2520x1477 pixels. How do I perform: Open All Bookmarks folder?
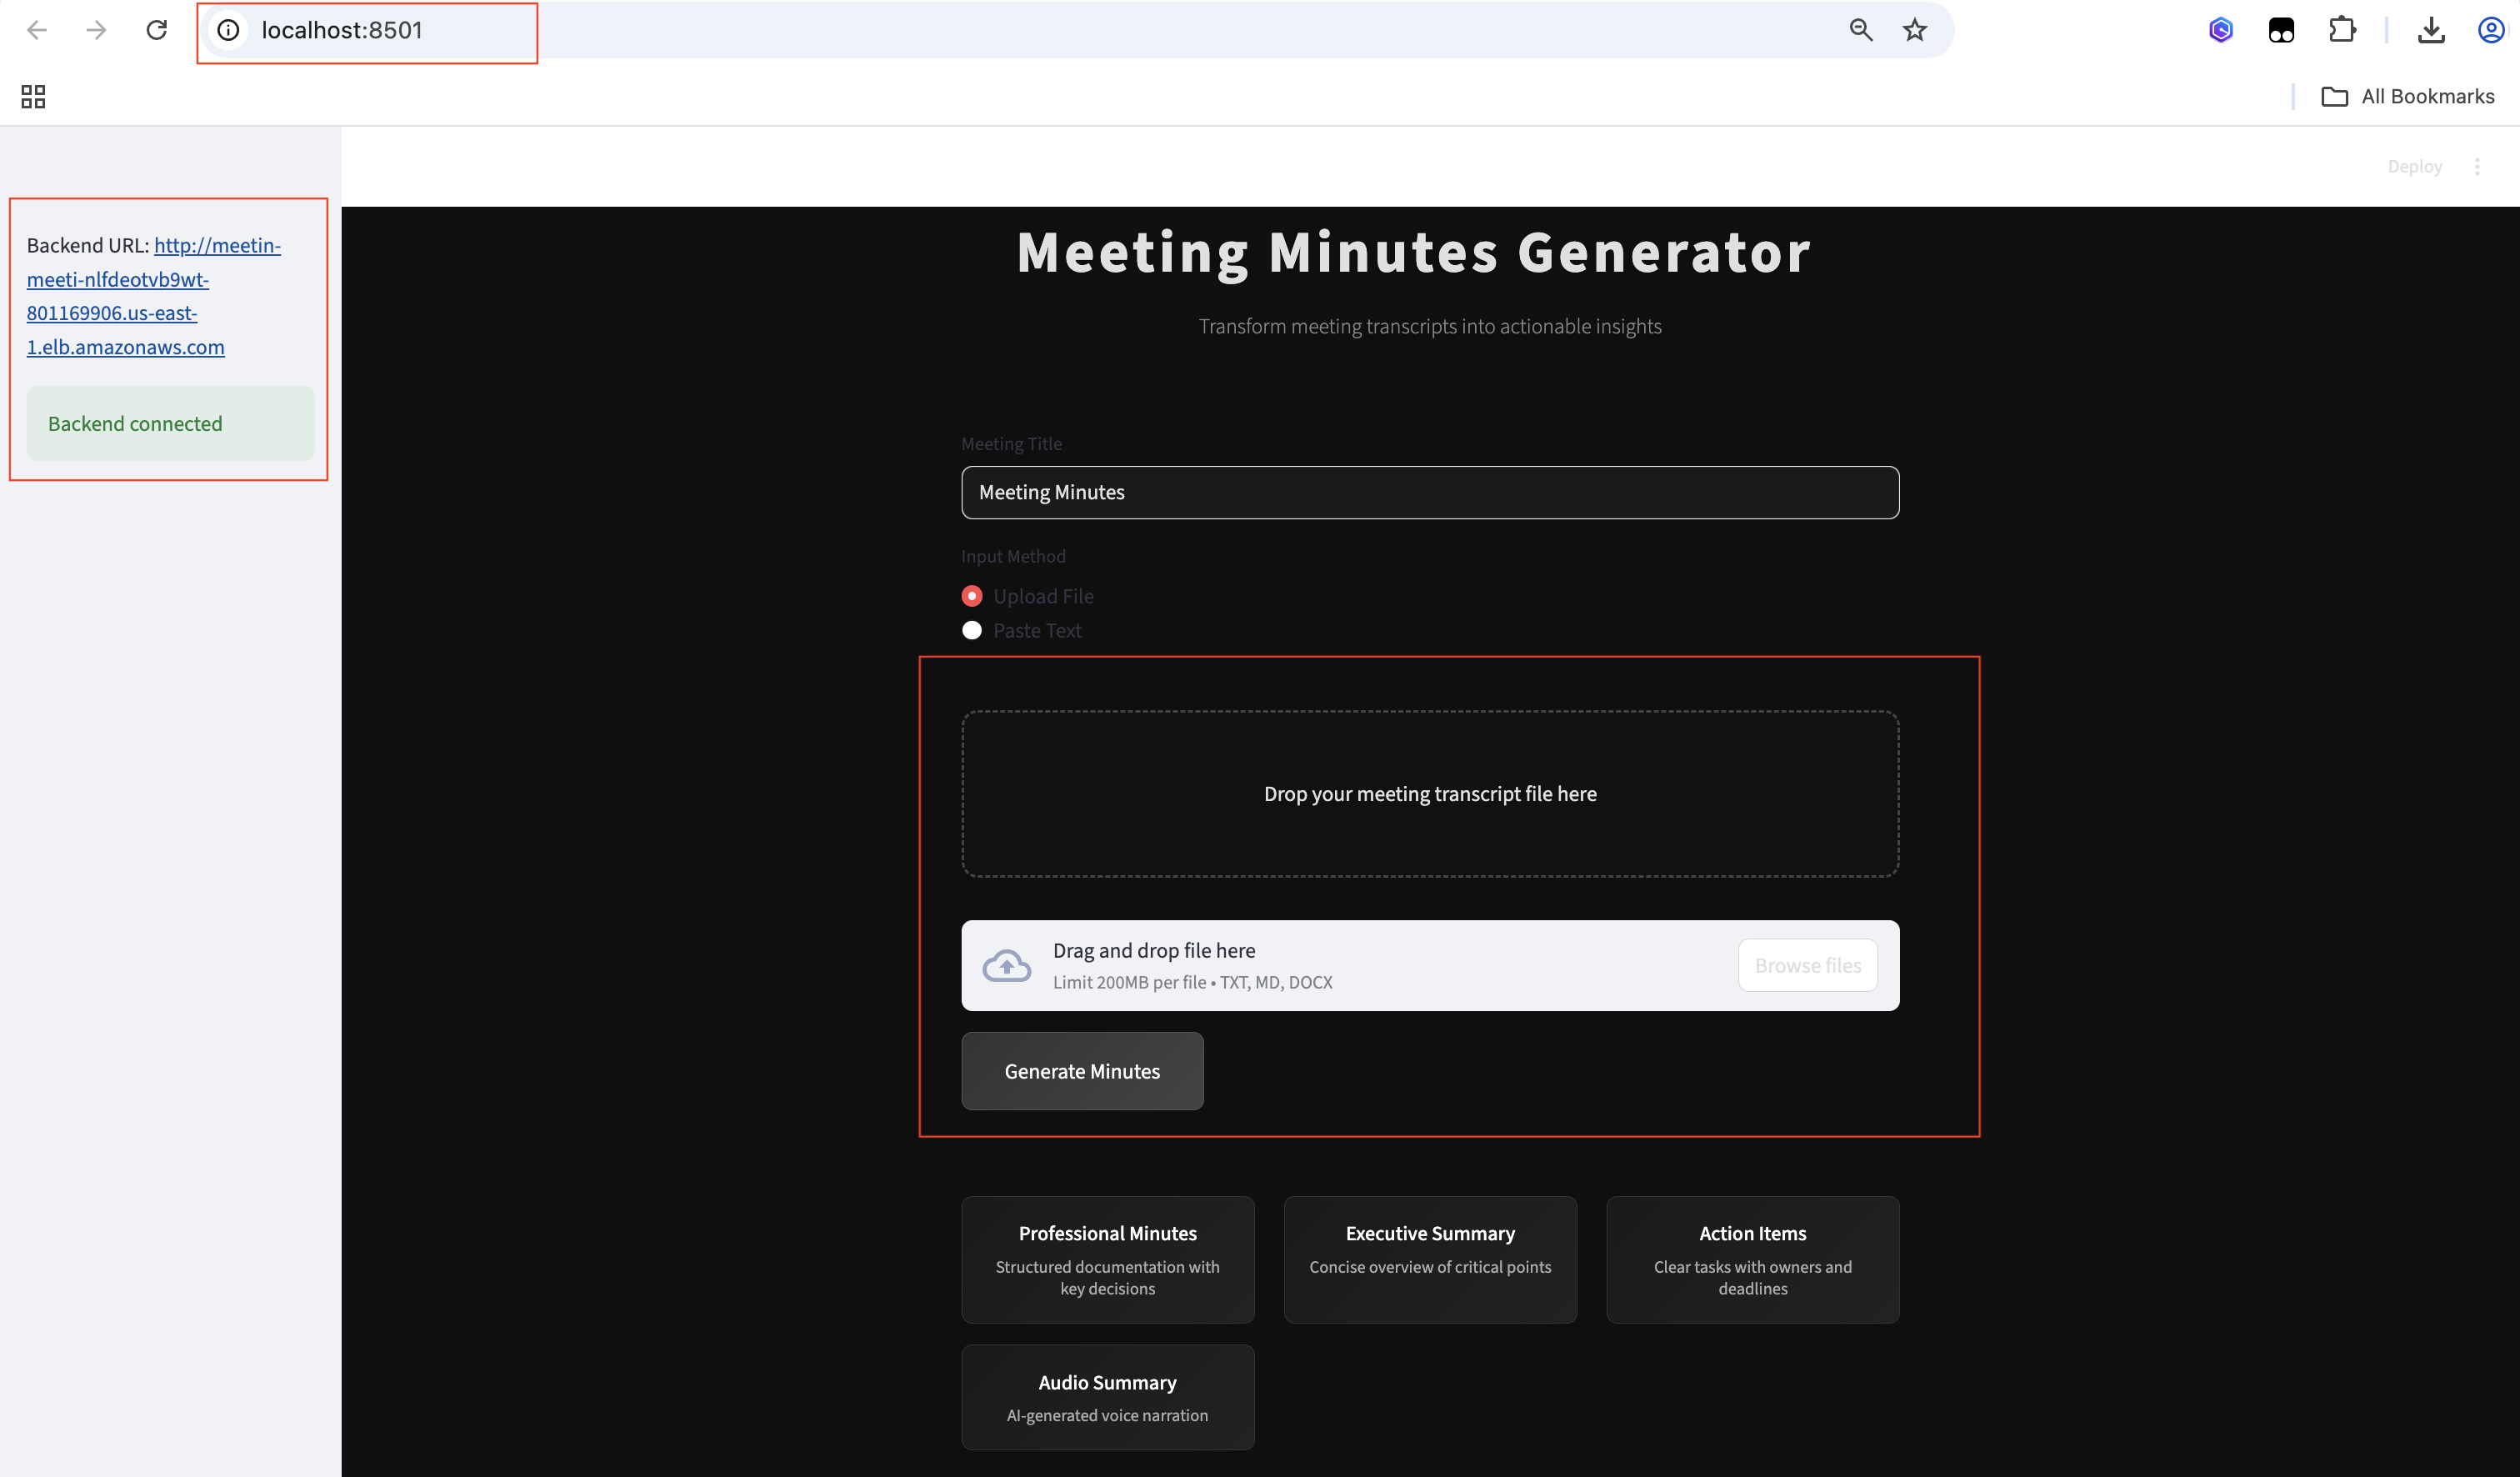[x=2408, y=96]
